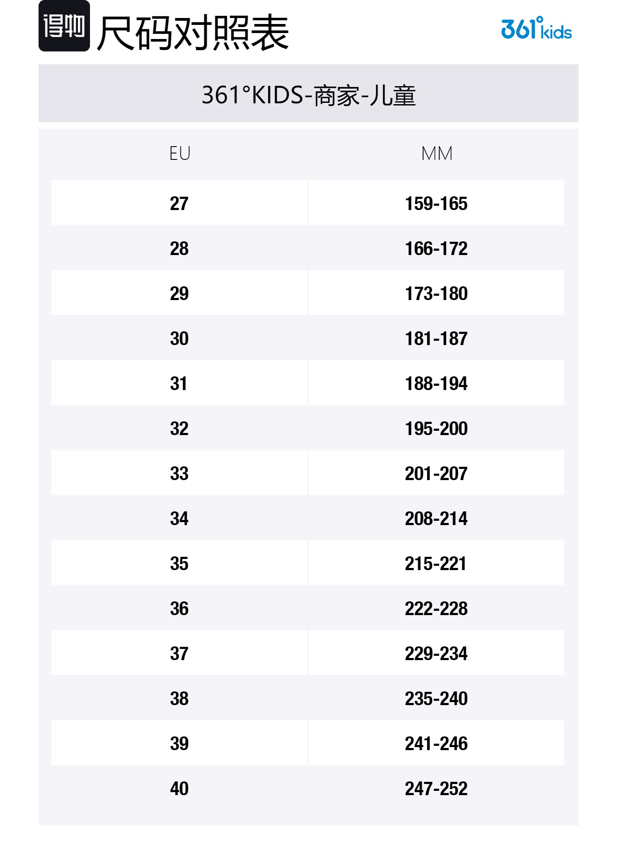This screenshot has width=617, height=859.
Task: Click the 195-200 millimeter value
Action: (x=436, y=428)
